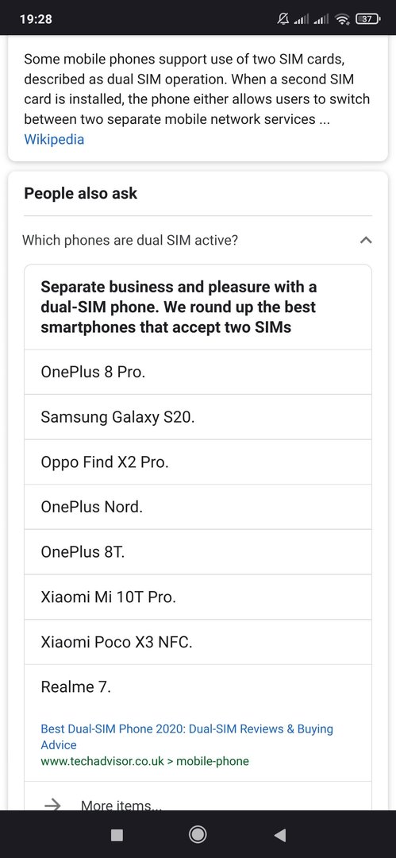Open the www.techadvisor.co.uk URL
396x858 pixels.
pyautogui.click(x=144, y=761)
